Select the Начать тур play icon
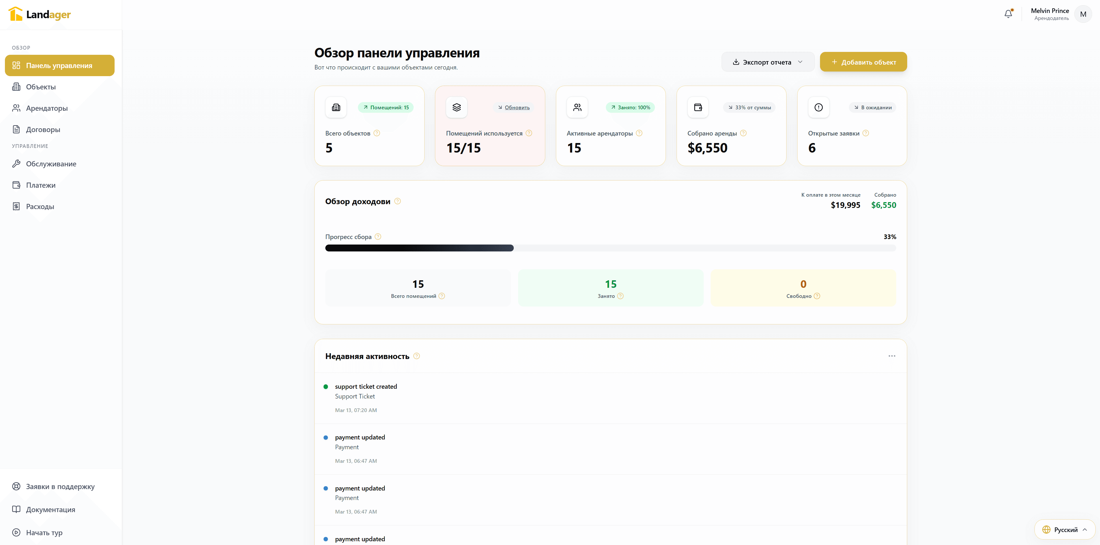The image size is (1100, 545). coord(16,532)
